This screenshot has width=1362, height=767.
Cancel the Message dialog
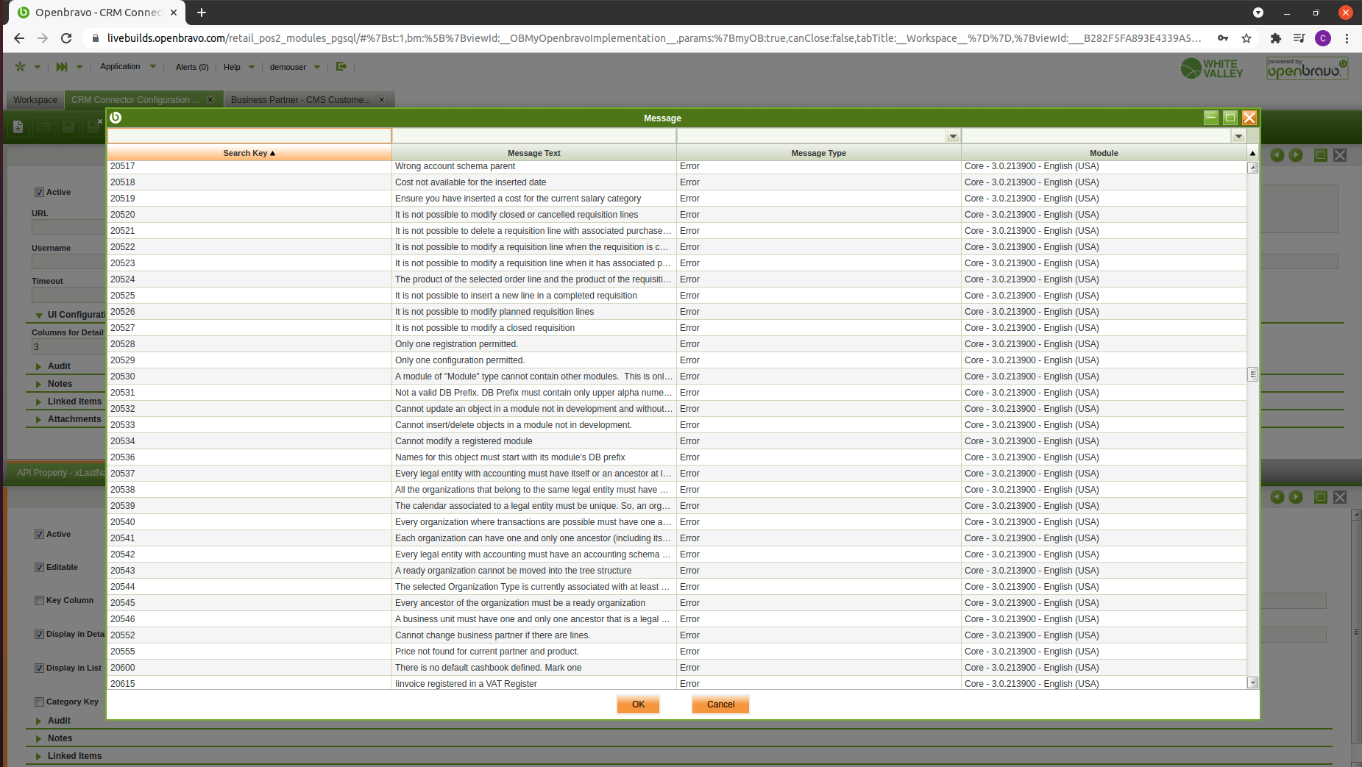[x=720, y=704]
